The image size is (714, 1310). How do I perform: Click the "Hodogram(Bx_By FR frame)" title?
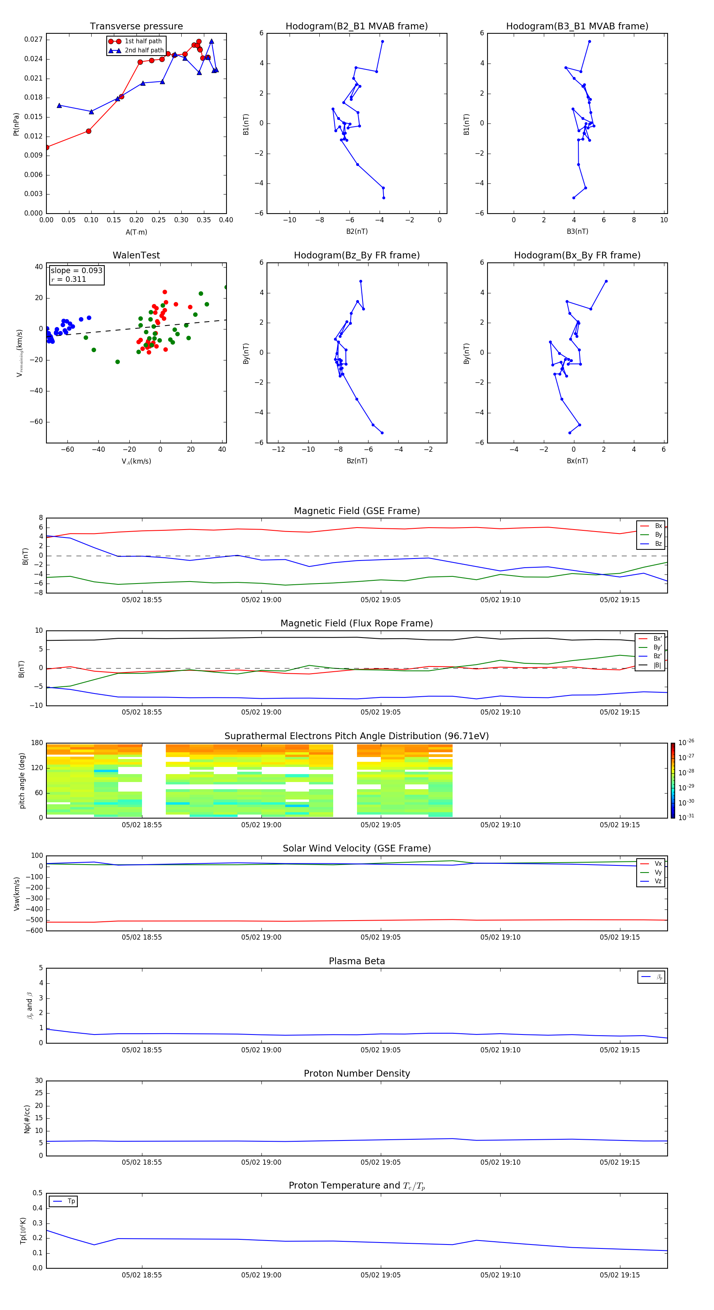577,255
